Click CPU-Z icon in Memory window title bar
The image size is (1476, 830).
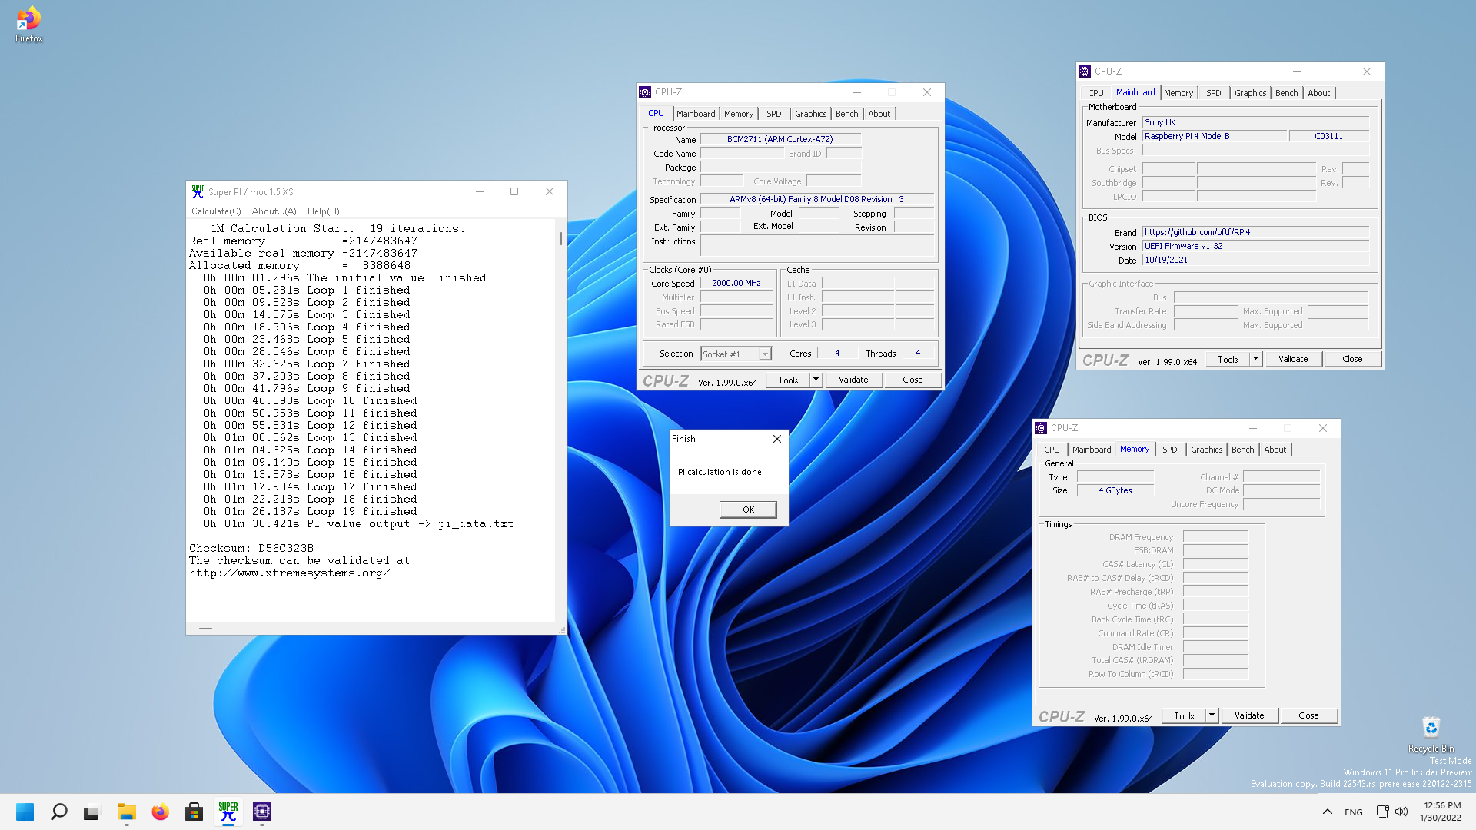(1041, 428)
